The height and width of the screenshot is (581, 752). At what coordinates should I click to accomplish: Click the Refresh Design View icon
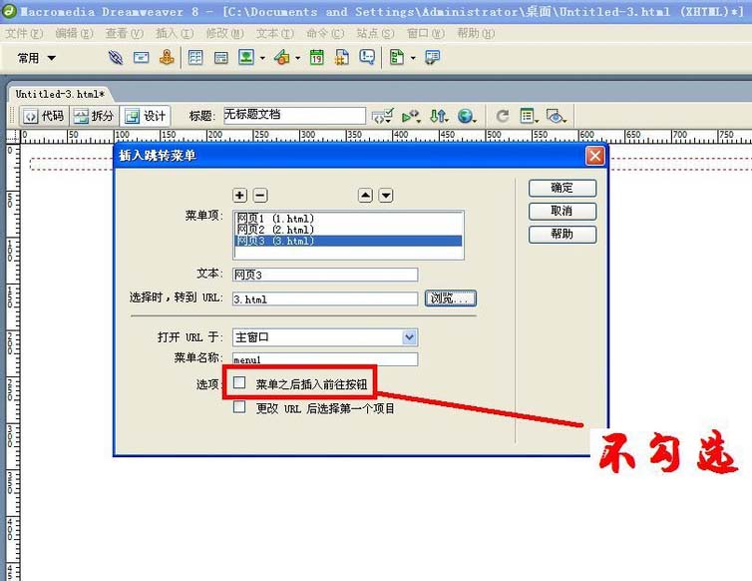coord(502,116)
